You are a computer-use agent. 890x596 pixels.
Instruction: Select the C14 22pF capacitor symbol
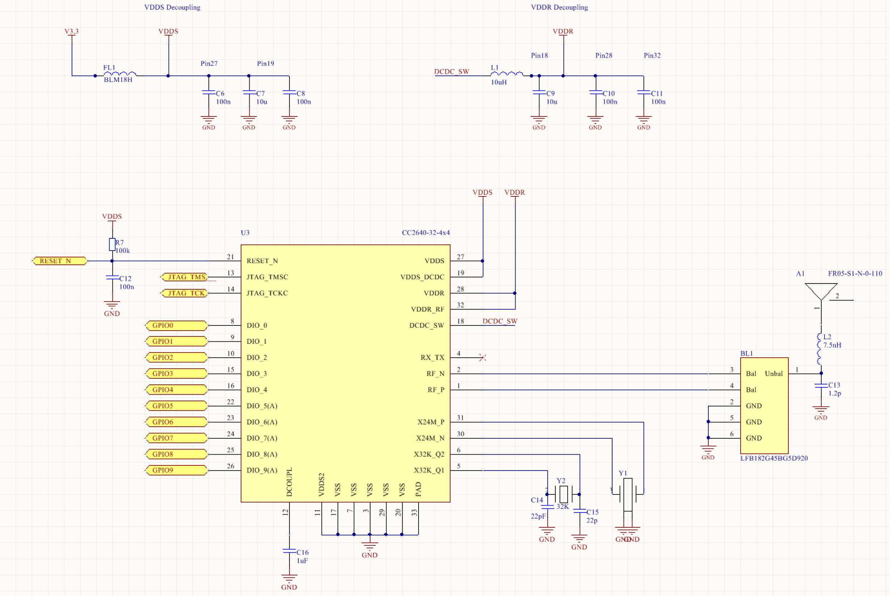tap(547, 507)
